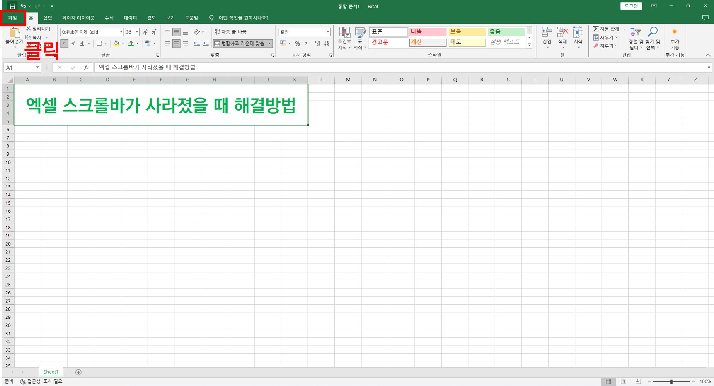Screen dimensions: 714x386
Task: Toggle align text left
Action: tap(167, 43)
